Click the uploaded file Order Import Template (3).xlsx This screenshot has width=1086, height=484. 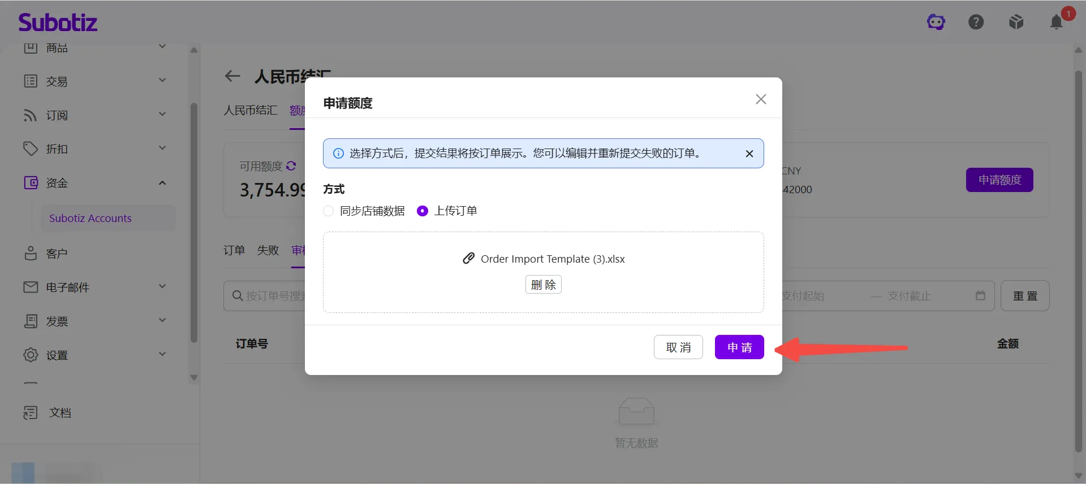click(553, 259)
